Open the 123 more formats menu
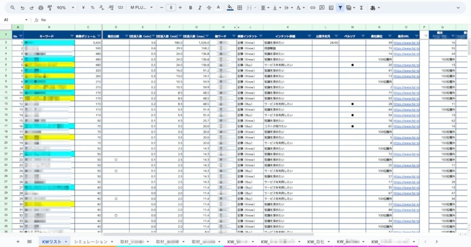The width and height of the screenshot is (471, 247). coord(120,8)
